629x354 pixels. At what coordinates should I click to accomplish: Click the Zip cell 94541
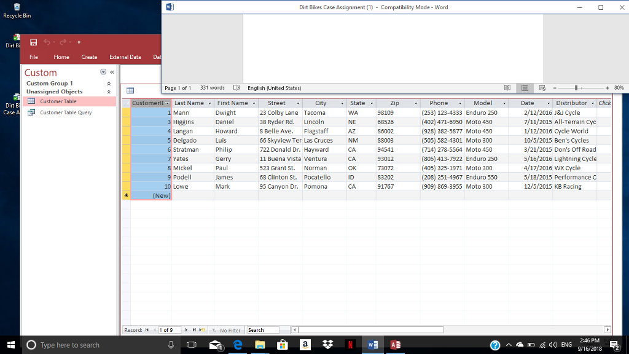click(398, 150)
